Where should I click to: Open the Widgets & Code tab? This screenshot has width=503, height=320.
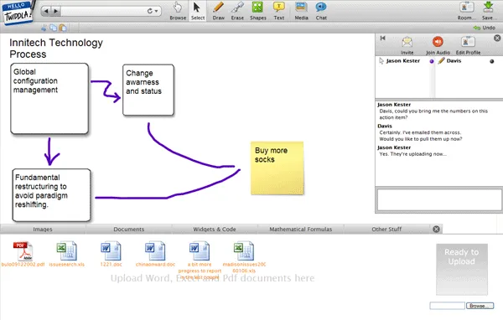tap(215, 230)
